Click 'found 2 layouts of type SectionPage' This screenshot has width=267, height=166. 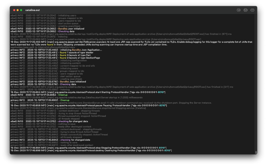click(x=55, y=58)
